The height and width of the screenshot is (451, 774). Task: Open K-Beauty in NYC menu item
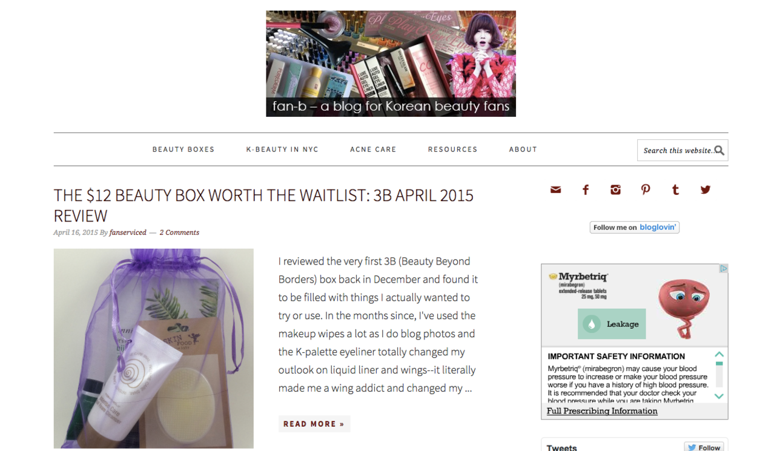coord(282,150)
